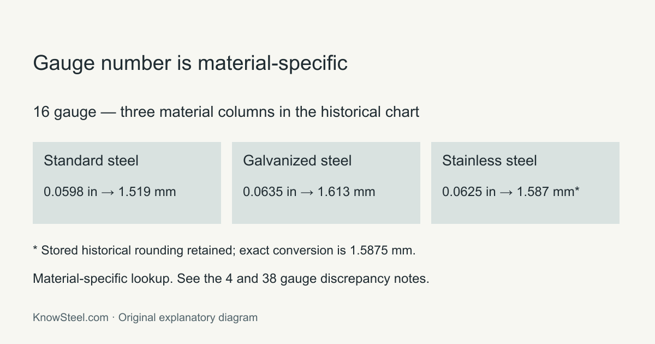Click the footnote about stored historical rounding
Viewport: 655px width, 344px height.
point(224,251)
